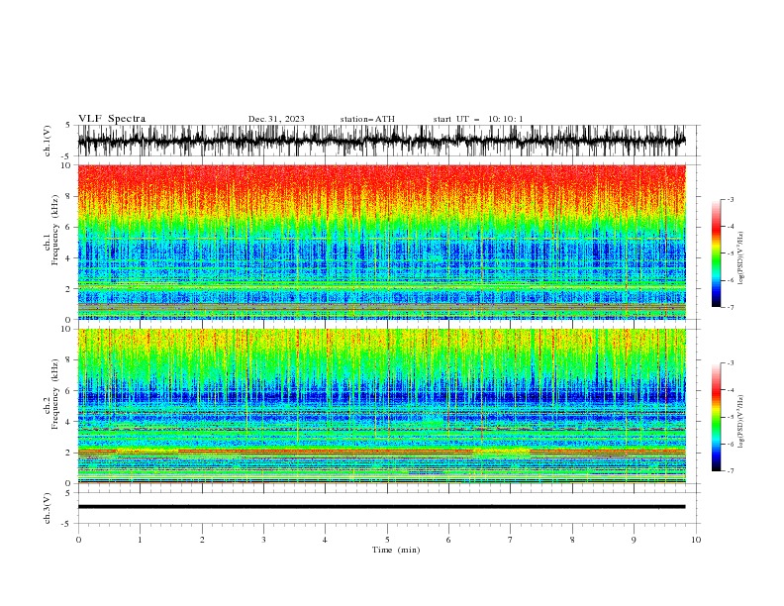Click the ch.1 color scale bar
The height and width of the screenshot is (606, 784).
(716, 253)
